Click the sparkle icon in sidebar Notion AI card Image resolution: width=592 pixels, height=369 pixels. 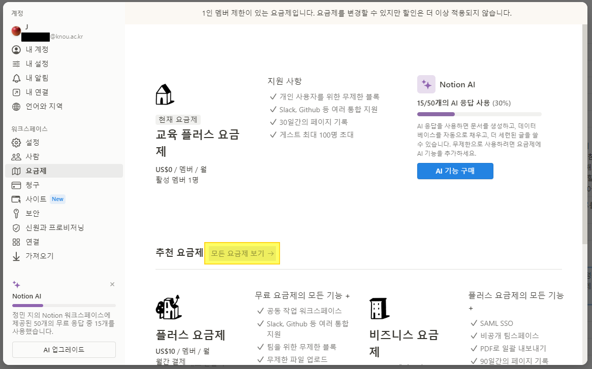(x=16, y=284)
